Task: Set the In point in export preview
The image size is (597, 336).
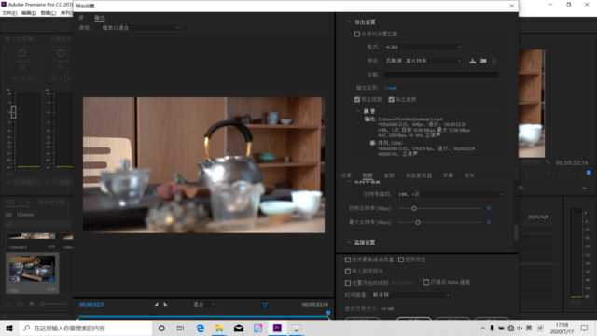Action: coord(156,305)
